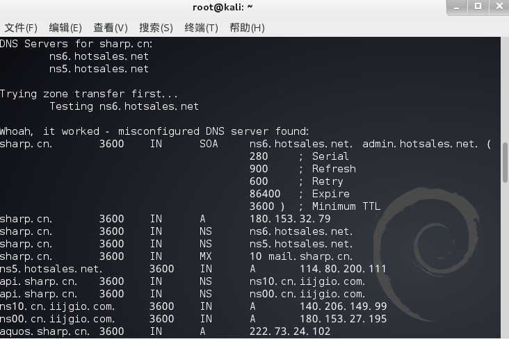Screen dimensions: 509x339
Task: Click IP address 114.80.200.111
Action: (x=343, y=269)
